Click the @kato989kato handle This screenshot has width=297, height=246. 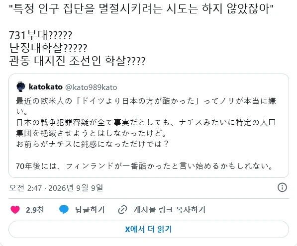[91, 87]
